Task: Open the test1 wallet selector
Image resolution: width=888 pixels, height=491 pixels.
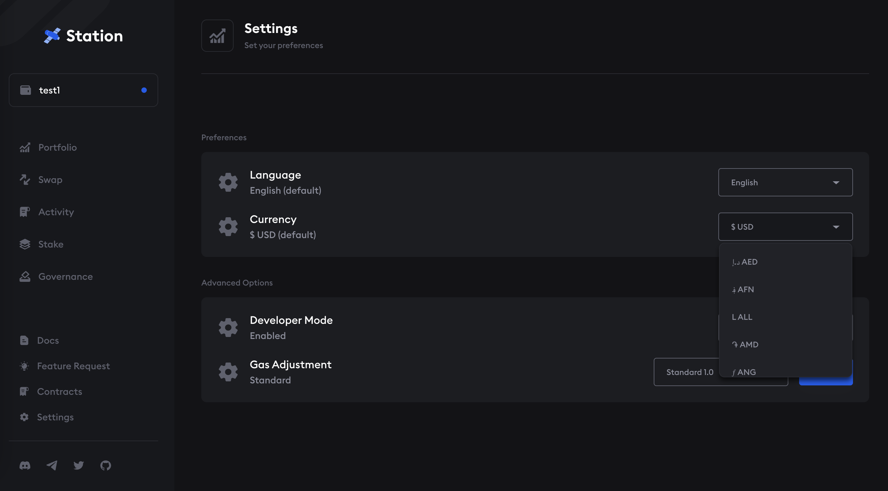Action: (x=83, y=90)
